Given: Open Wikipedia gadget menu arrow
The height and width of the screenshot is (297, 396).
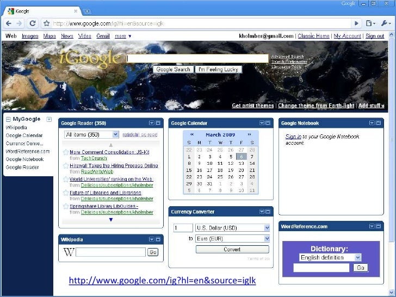Looking at the screenshot, I should click(x=152, y=239).
